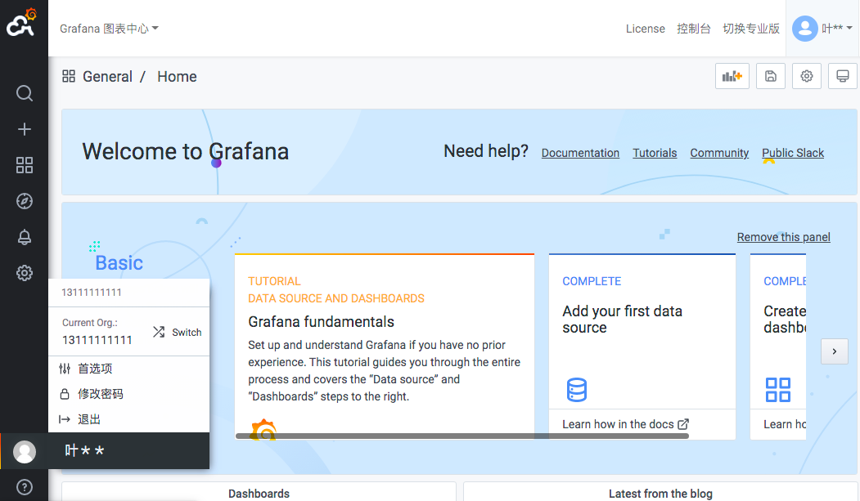Screen dimensions: 860x501
Task: Open Dashboard settings gear icon
Action: 806,76
